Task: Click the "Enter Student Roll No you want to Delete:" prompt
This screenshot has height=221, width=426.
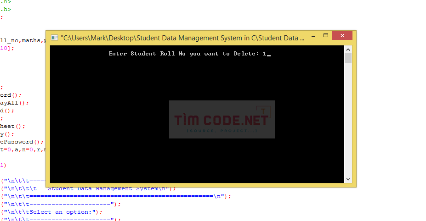Action: (184, 54)
